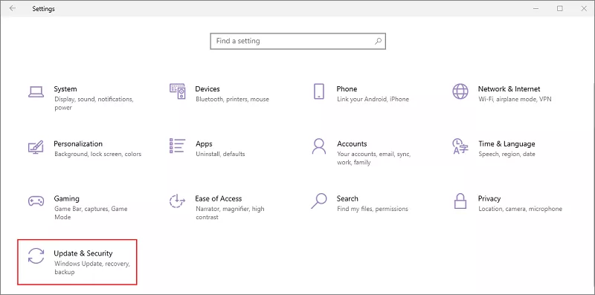Open the Network & Internet heading
The height and width of the screenshot is (295, 595).
pos(509,89)
